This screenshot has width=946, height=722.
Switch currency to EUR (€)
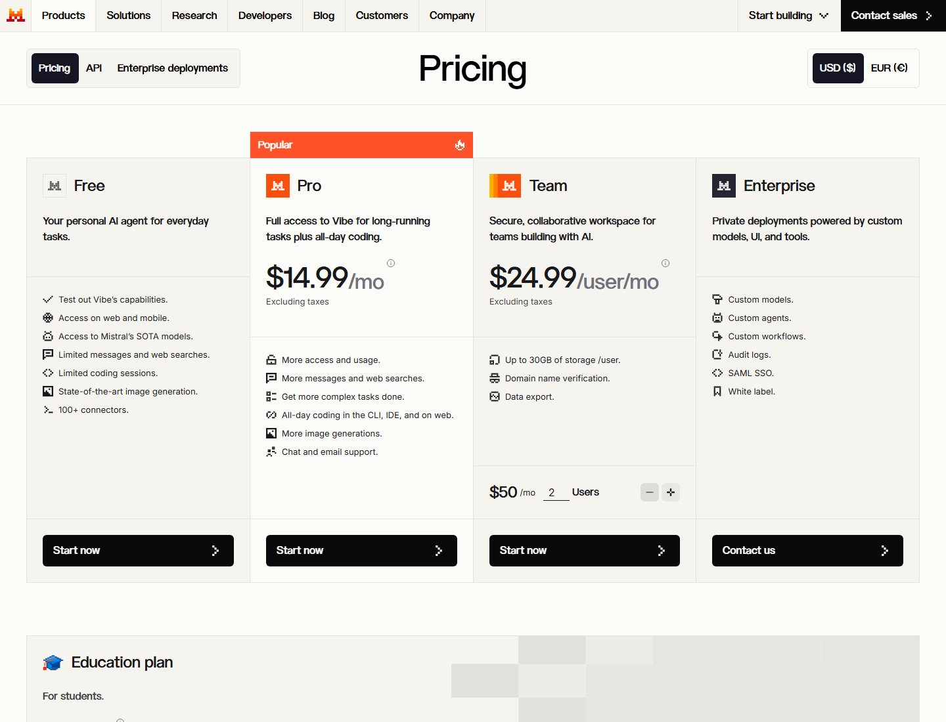890,68
